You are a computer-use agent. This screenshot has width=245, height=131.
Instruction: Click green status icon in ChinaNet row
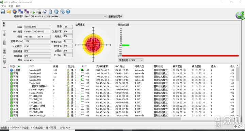[x=12, y=90]
